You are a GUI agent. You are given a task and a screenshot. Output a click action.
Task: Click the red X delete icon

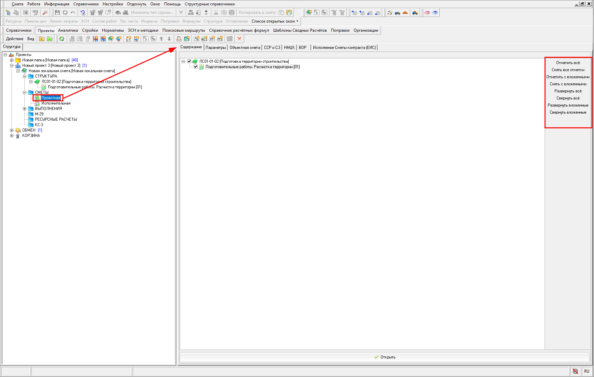pos(239,39)
